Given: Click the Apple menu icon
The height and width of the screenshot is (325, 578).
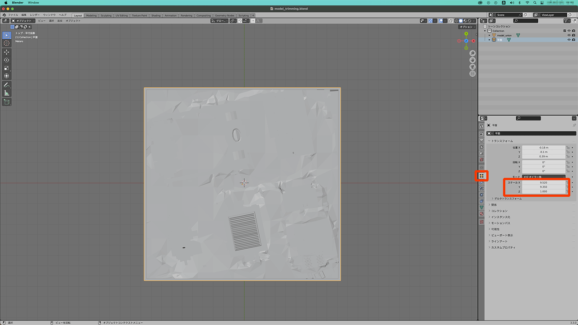Looking at the screenshot, I should tap(6, 3).
